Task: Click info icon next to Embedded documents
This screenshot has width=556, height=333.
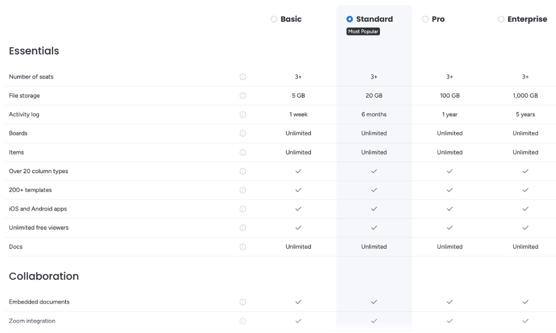Action: pos(243,302)
